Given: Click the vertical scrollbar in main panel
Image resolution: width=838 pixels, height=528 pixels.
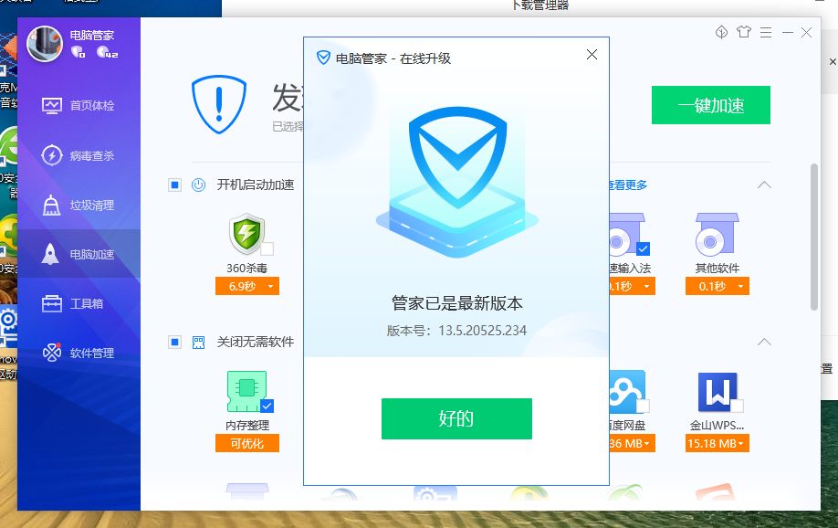Looking at the screenshot, I should pyautogui.click(x=814, y=237).
